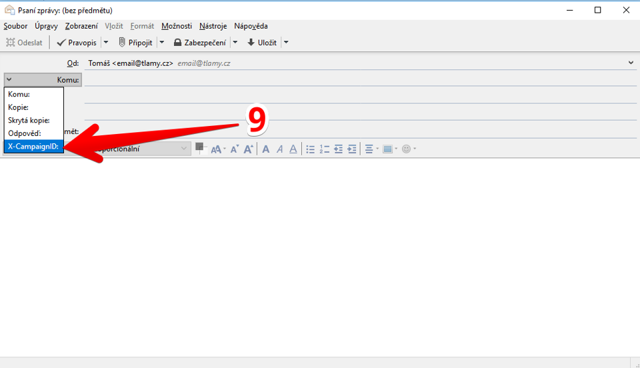
Task: Toggle italic formatting
Action: [279, 149]
